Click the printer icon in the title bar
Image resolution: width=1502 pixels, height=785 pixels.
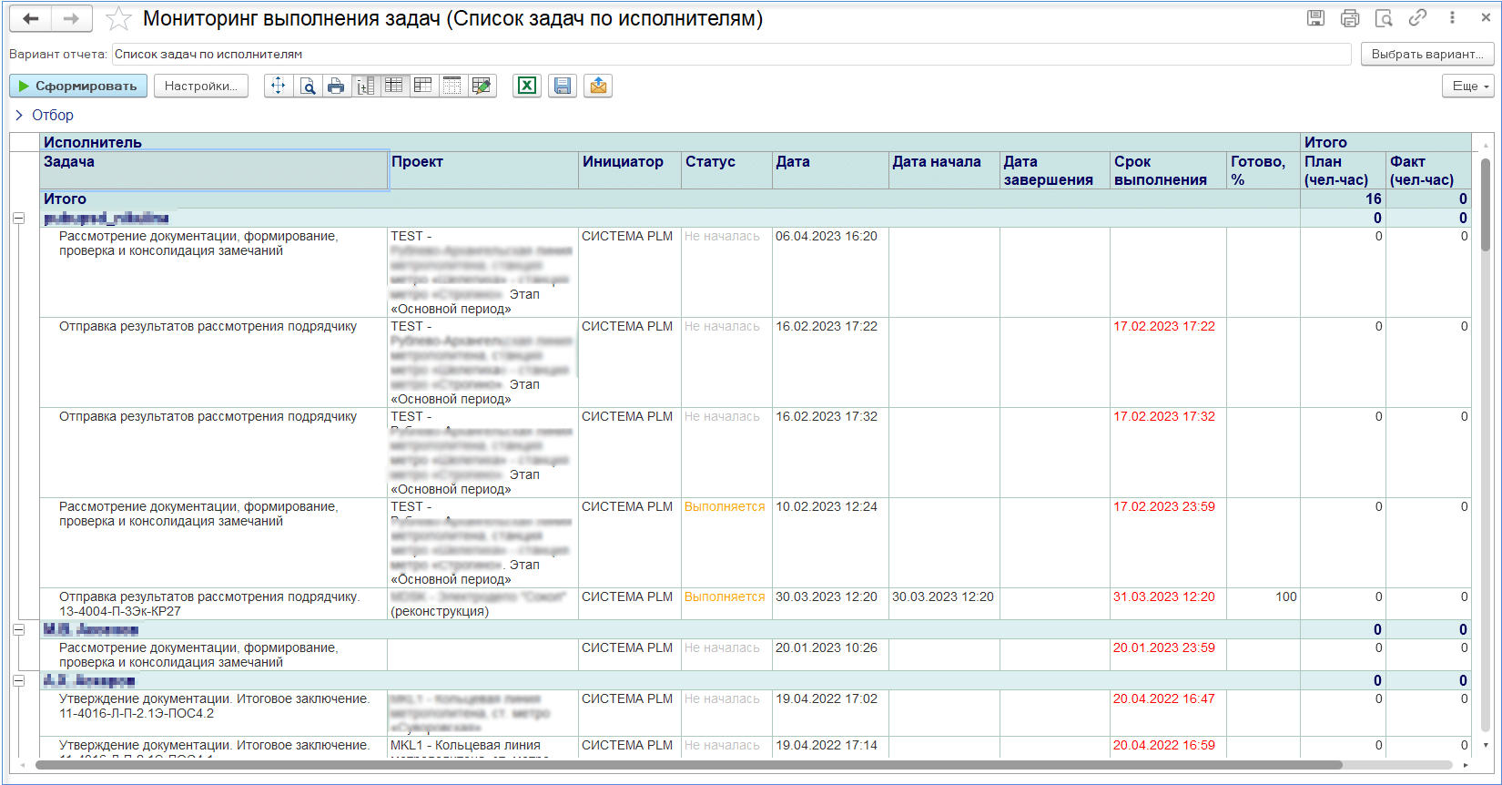pos(1350,18)
